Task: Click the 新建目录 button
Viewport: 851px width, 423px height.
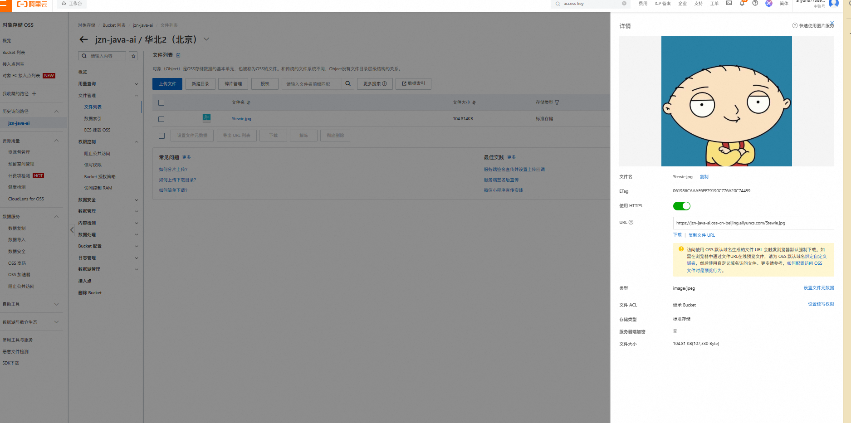Action: pos(200,84)
